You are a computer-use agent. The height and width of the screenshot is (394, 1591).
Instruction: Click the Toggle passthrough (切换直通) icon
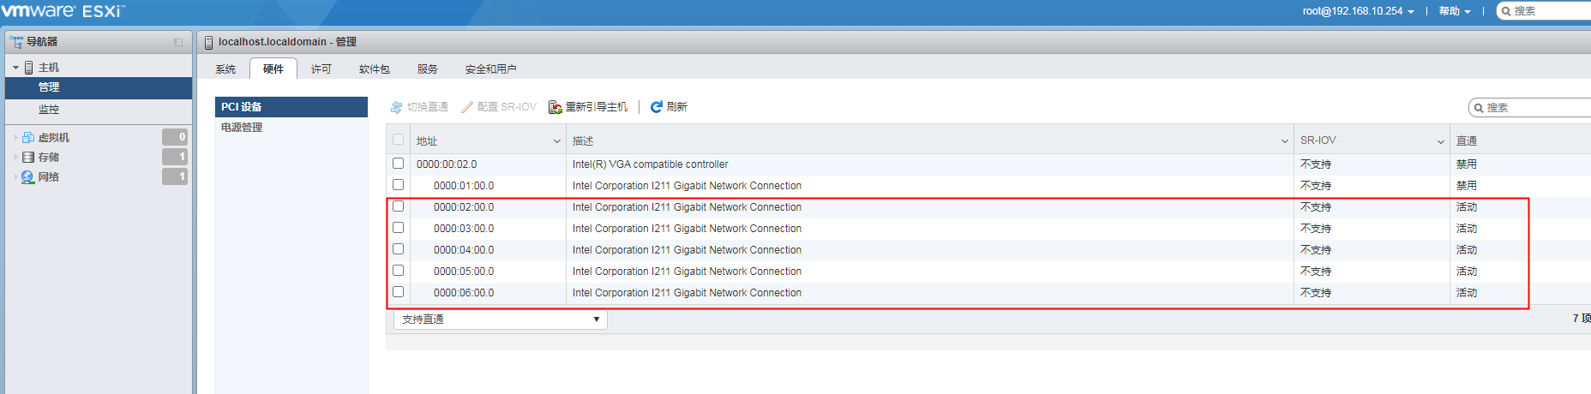click(x=396, y=107)
